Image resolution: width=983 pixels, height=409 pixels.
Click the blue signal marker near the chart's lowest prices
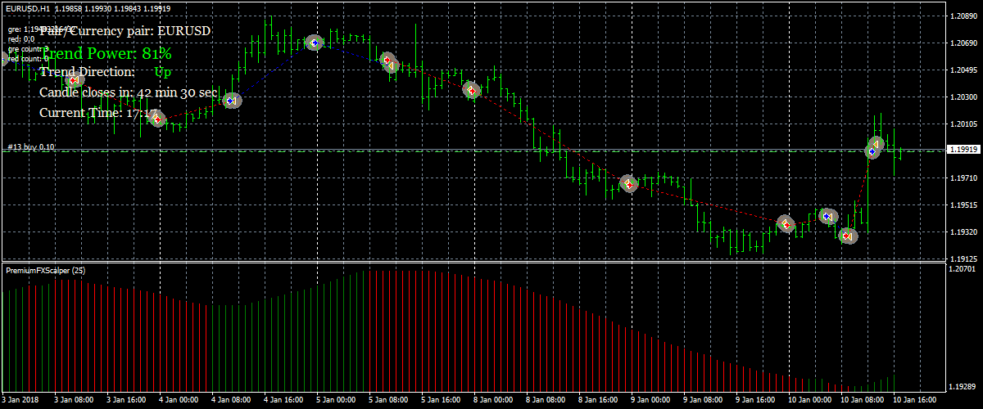[828, 217]
